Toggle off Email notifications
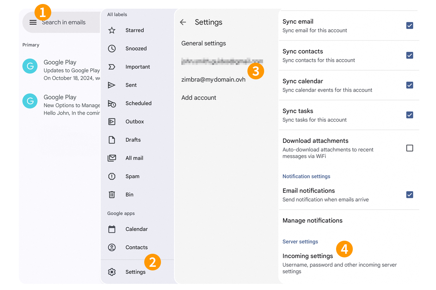This screenshot has width=436, height=290. tap(409, 195)
